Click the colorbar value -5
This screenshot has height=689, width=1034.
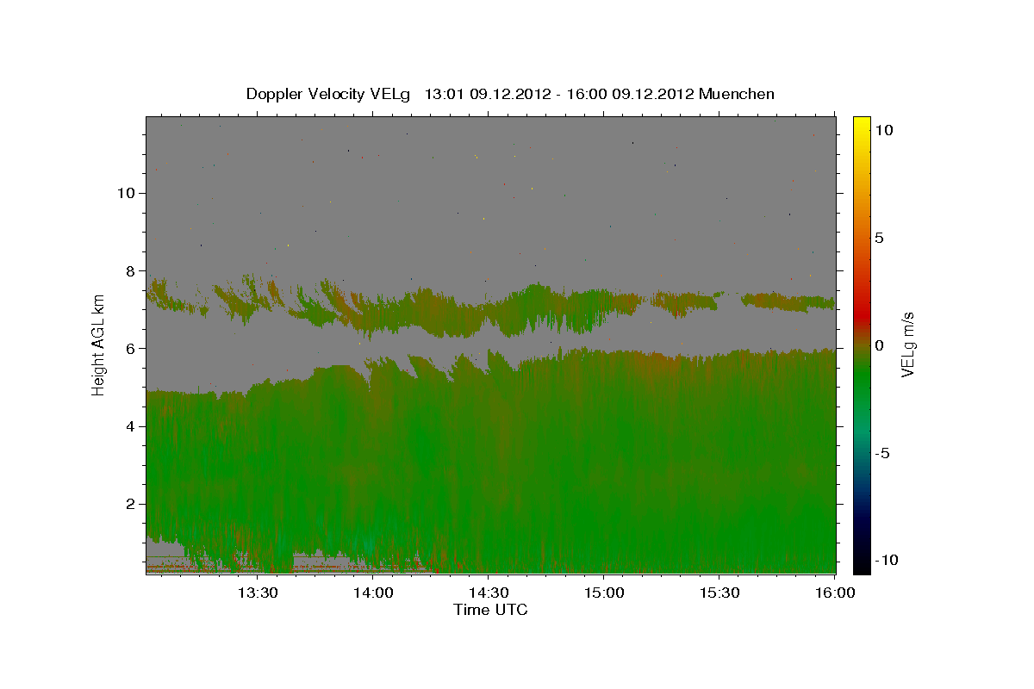tap(882, 453)
